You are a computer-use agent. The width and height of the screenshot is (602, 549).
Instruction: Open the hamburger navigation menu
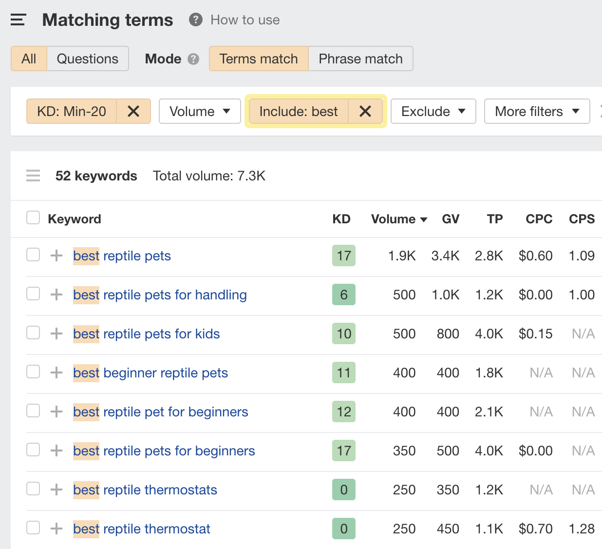[18, 20]
